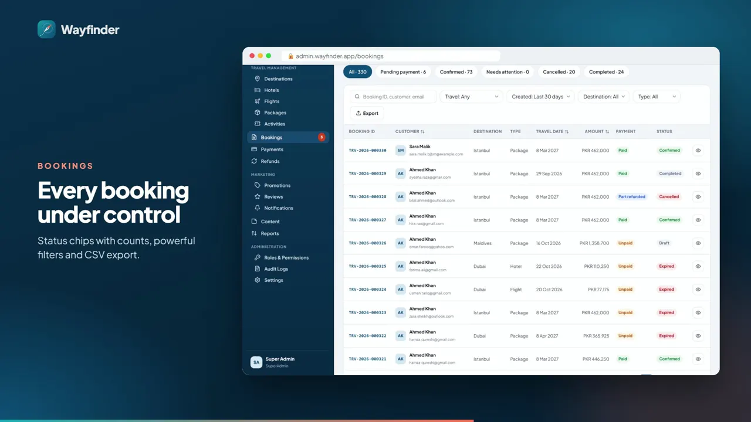View booking TRV-2026-000321 via eye icon
This screenshot has width=751, height=422.
pos(698,359)
